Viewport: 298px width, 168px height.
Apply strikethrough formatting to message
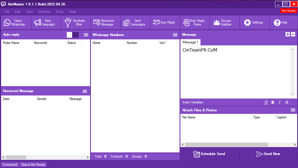[x=287, y=102]
